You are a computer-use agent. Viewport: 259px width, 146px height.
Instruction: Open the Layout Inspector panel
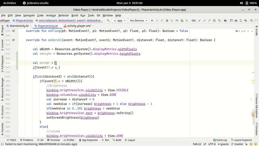coord(242,140)
